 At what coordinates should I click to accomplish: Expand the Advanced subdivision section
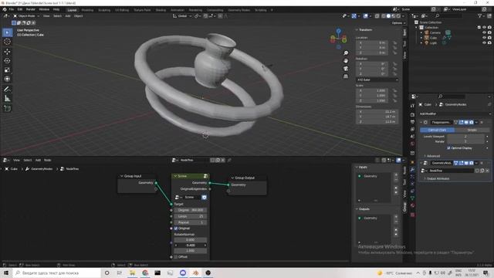point(432,156)
